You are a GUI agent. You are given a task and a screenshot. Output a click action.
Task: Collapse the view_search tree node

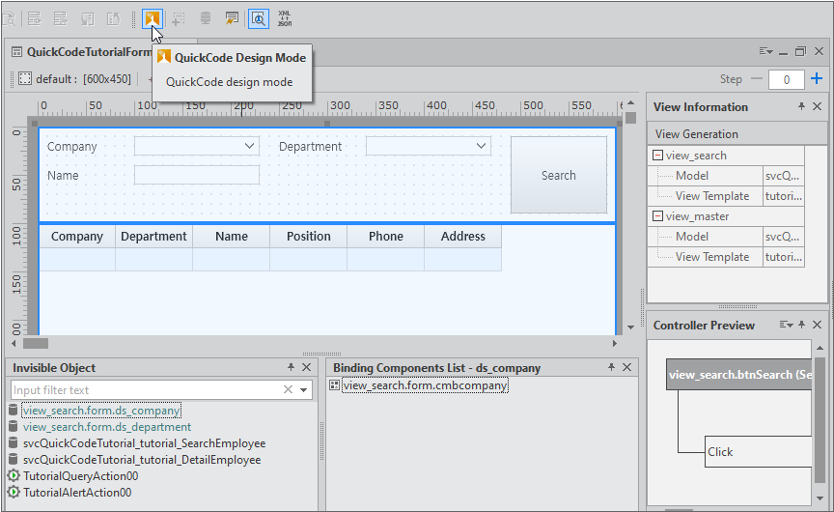tap(658, 156)
